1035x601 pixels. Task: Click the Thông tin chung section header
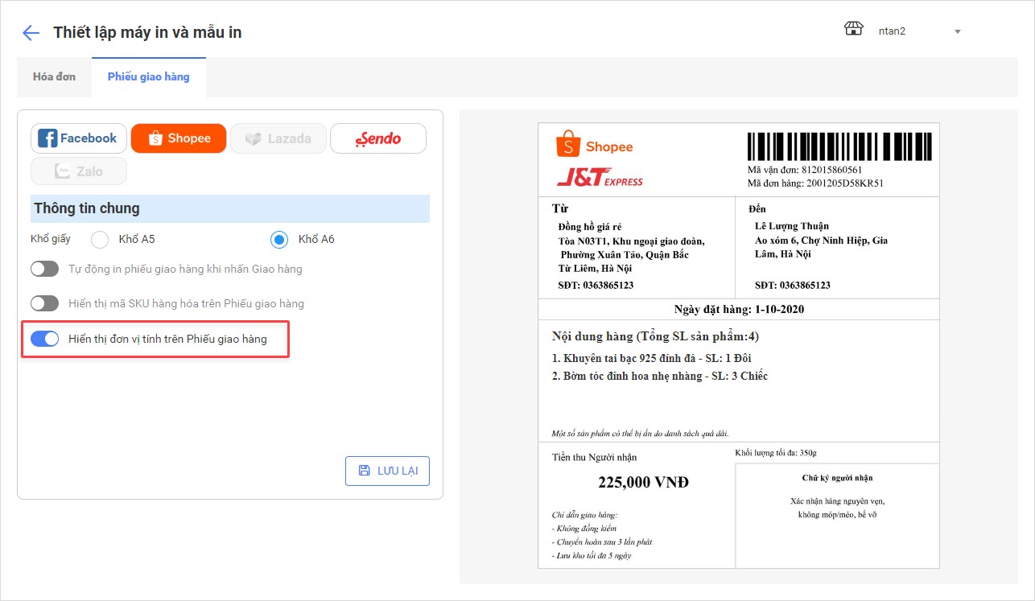click(x=230, y=208)
